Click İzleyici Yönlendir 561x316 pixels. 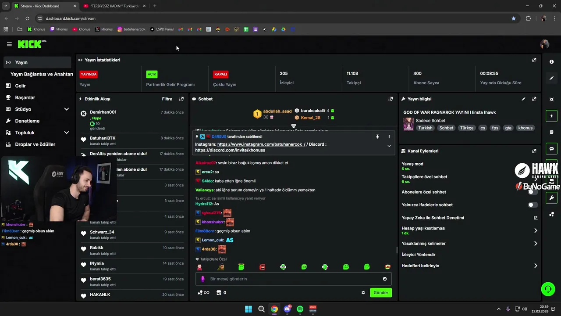[x=419, y=255]
